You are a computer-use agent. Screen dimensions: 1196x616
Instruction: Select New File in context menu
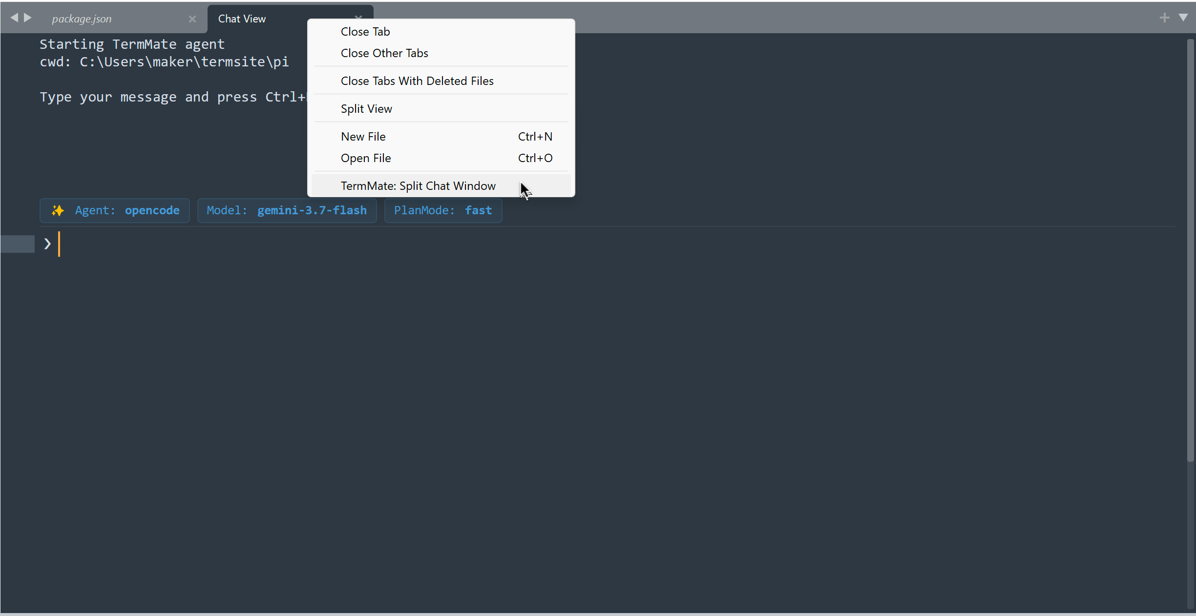point(441,137)
